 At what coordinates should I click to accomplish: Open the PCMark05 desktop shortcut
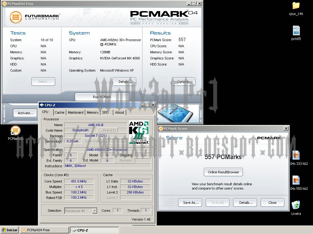[15, 133]
